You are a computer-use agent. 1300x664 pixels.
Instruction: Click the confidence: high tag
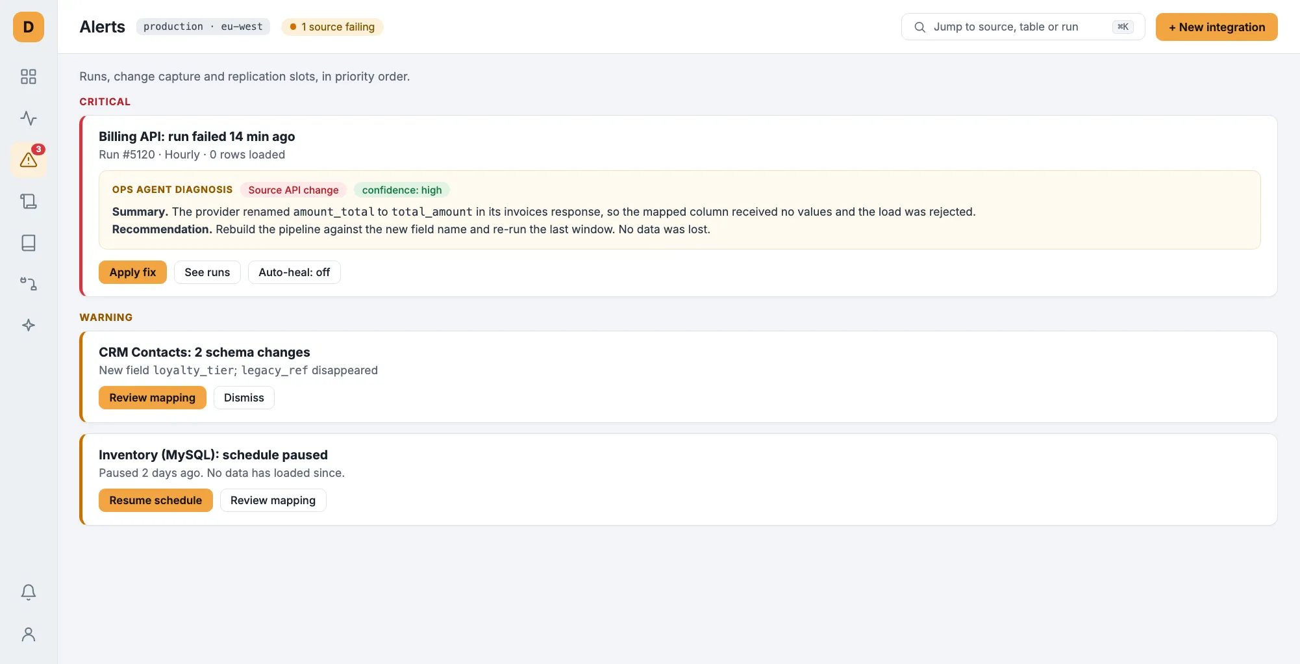click(x=402, y=190)
